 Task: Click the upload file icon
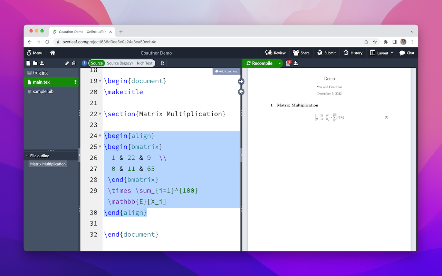point(42,63)
